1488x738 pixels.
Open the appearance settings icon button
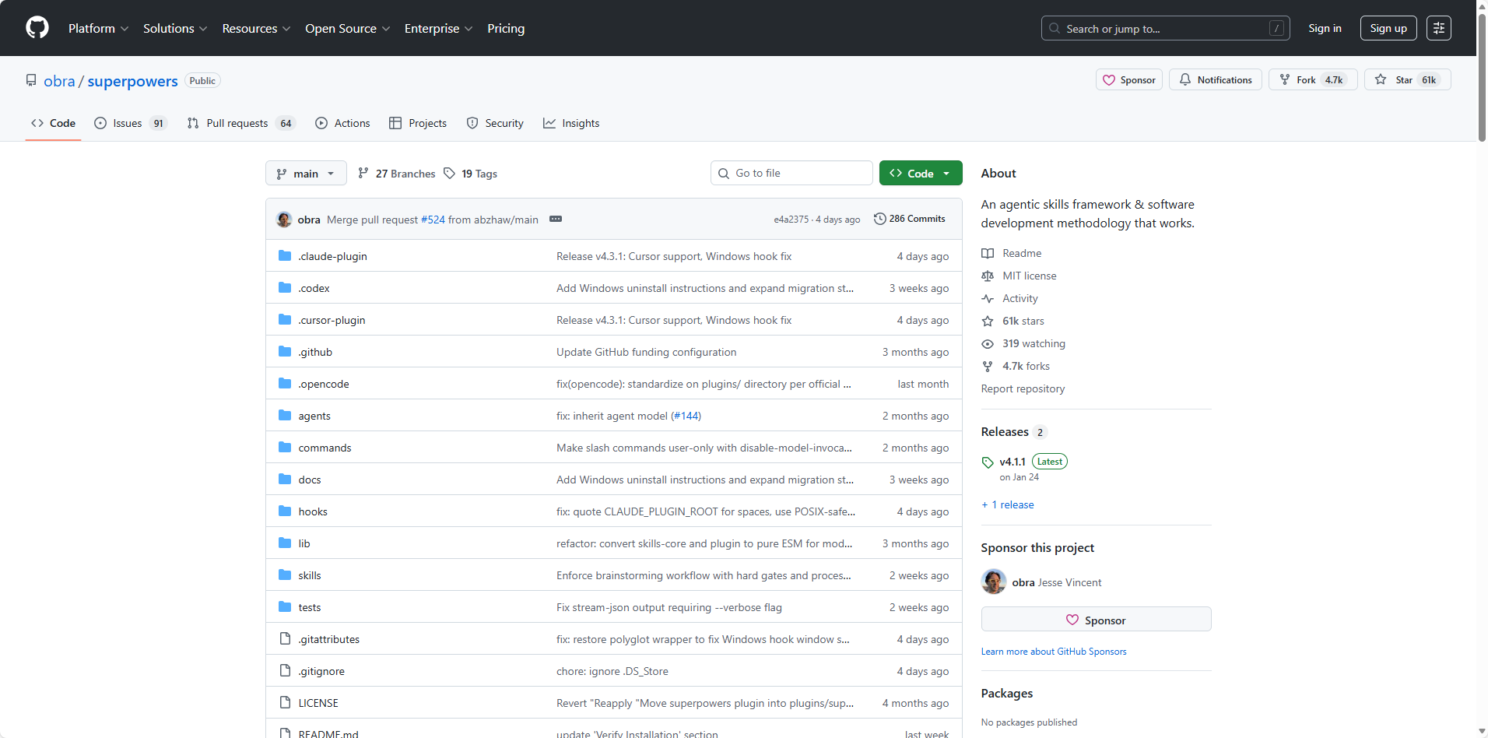click(1438, 28)
